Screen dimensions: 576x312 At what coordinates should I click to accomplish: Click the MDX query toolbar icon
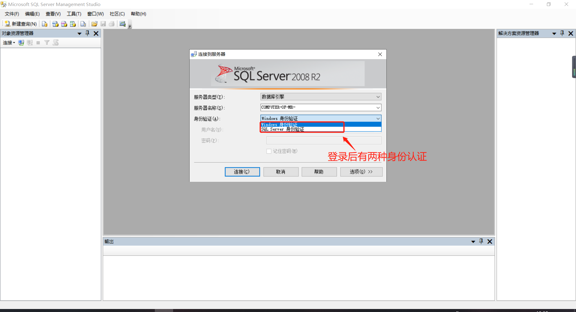pyautogui.click(x=55, y=24)
